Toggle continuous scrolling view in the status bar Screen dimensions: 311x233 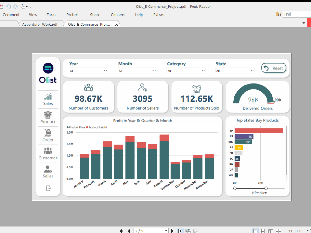tap(263, 231)
